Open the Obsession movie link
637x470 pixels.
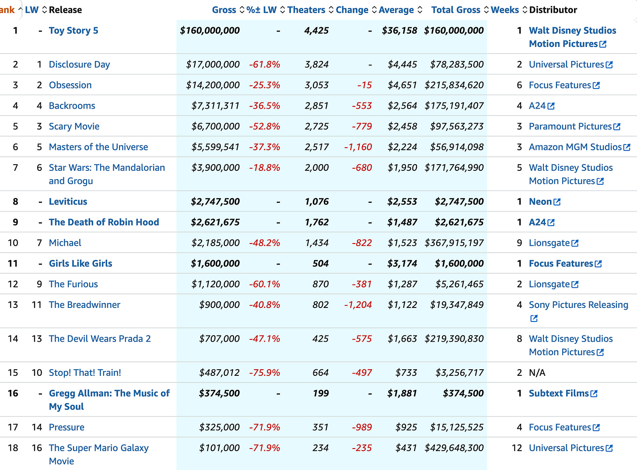(x=70, y=85)
